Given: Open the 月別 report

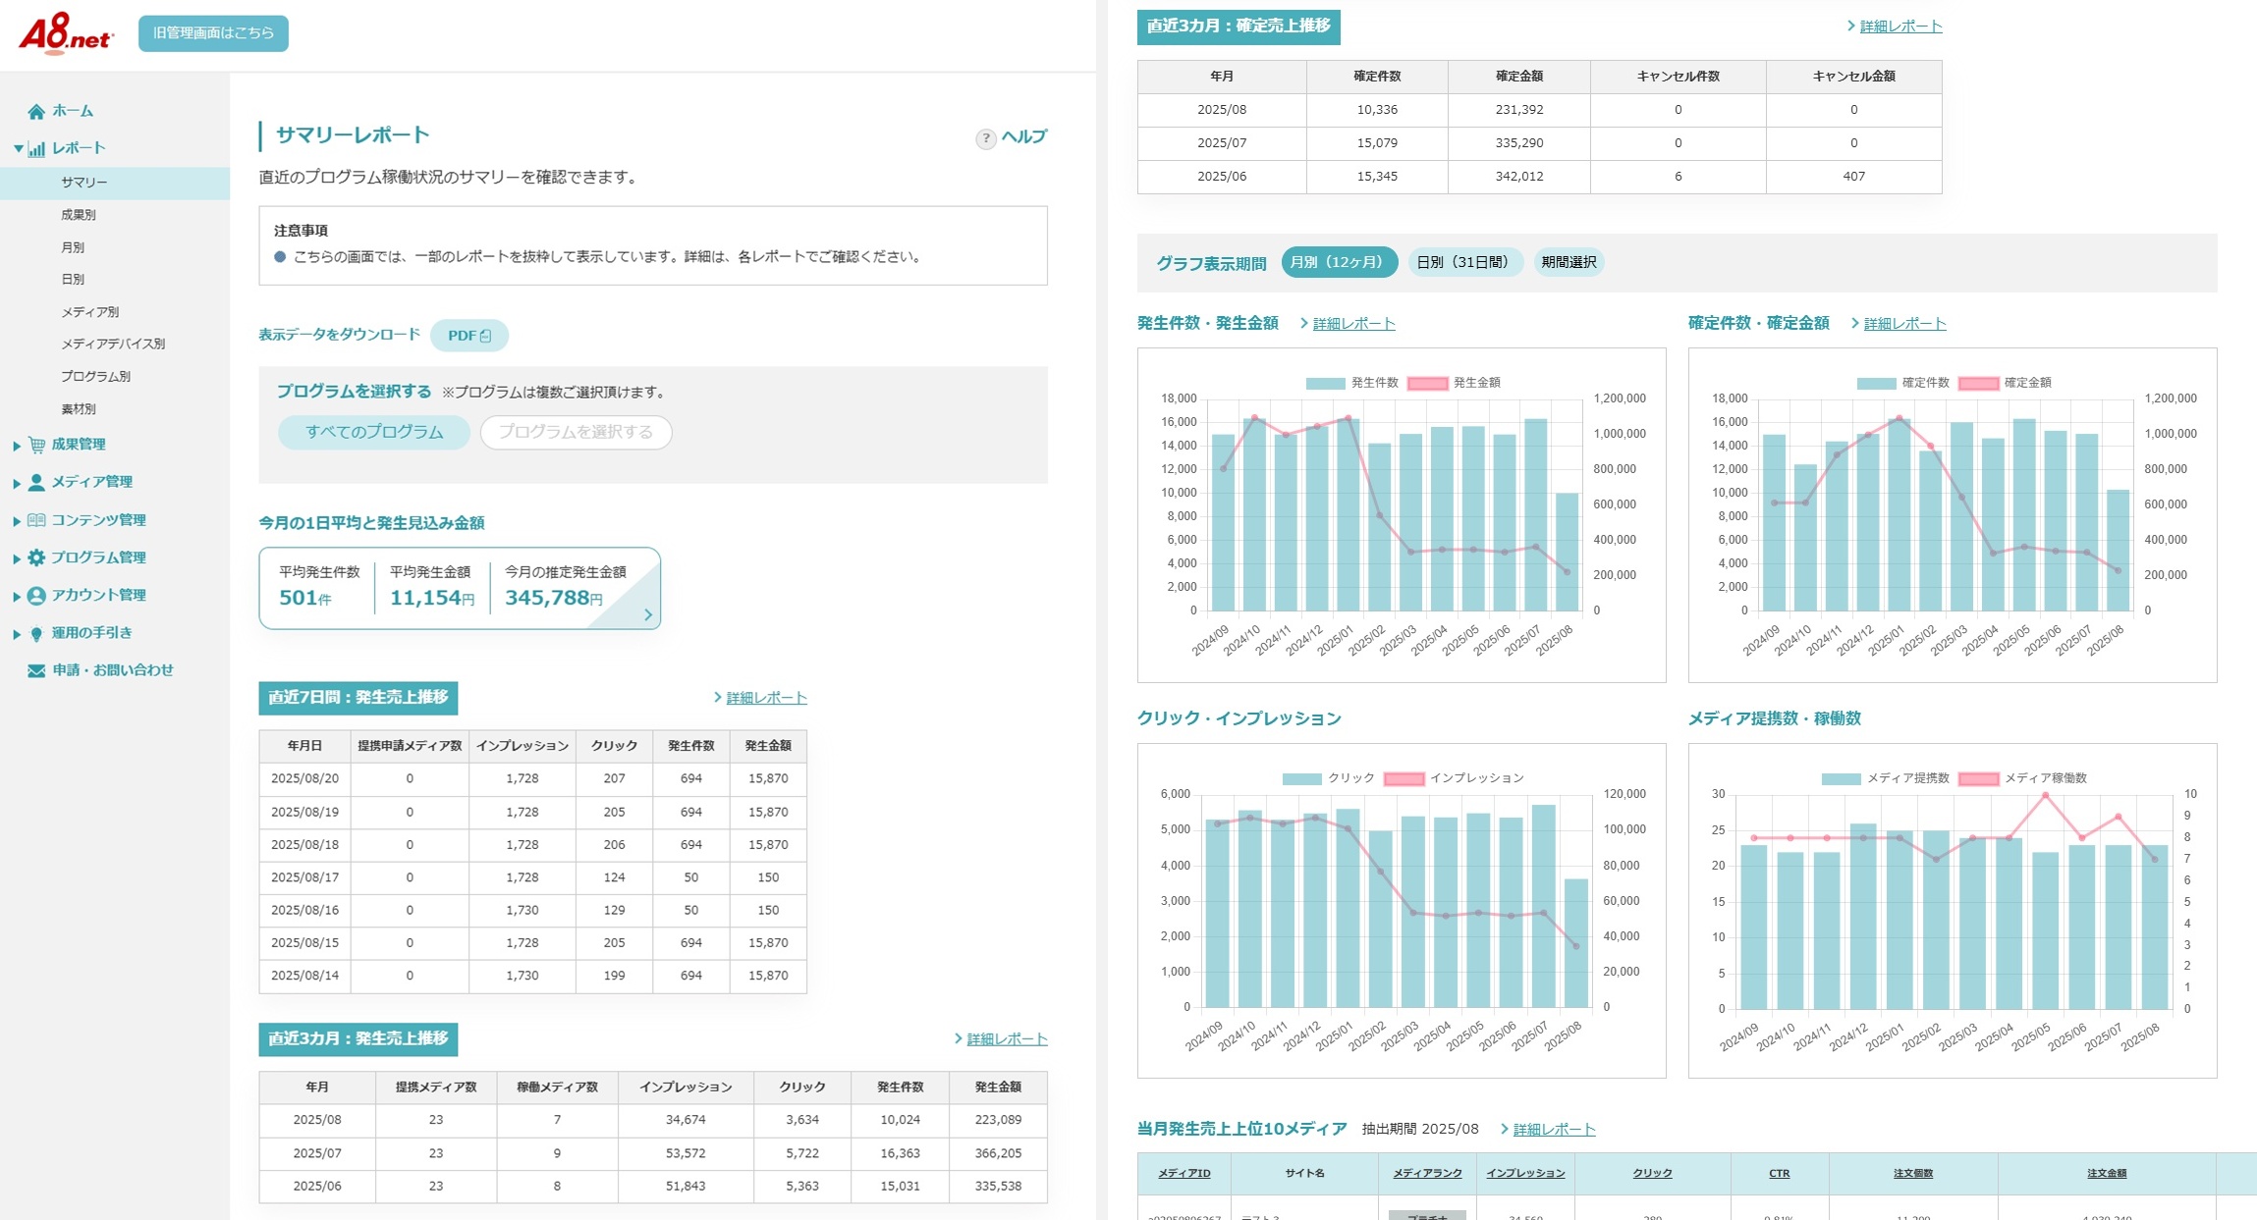Looking at the screenshot, I should (x=73, y=247).
